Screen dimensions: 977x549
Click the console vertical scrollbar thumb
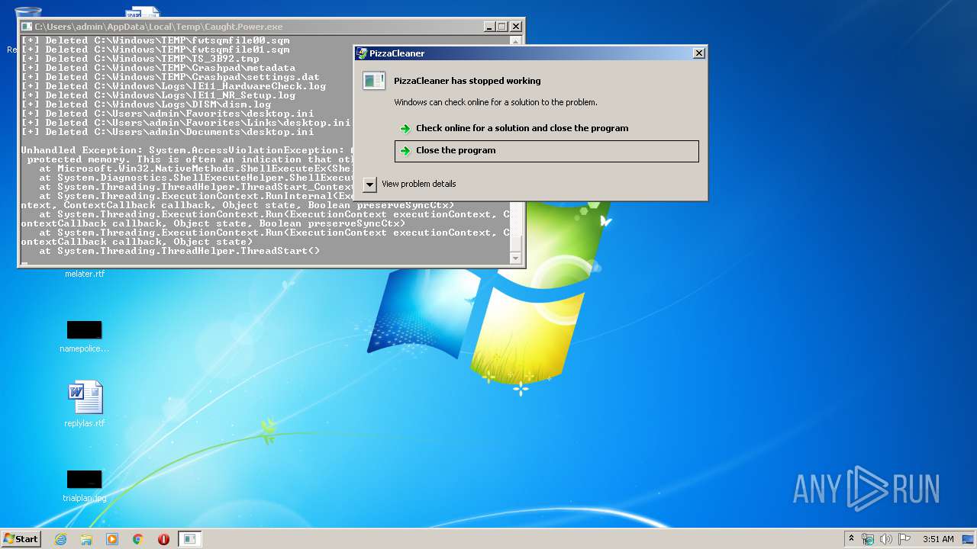pyautogui.click(x=516, y=243)
